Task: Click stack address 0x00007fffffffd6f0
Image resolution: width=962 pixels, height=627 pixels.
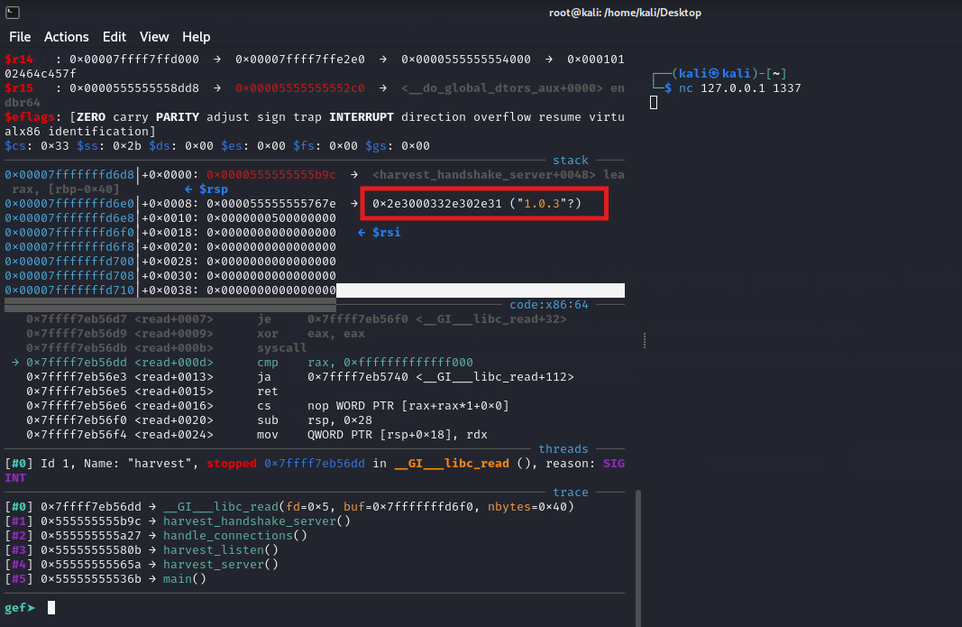Action: (x=69, y=233)
